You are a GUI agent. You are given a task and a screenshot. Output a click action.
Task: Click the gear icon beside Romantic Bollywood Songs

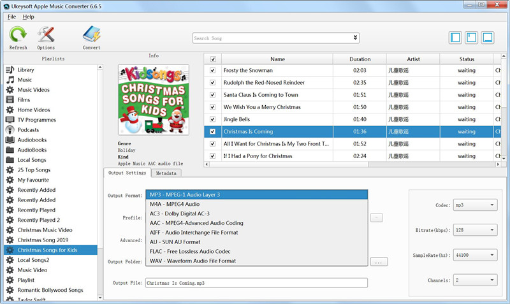point(10,290)
